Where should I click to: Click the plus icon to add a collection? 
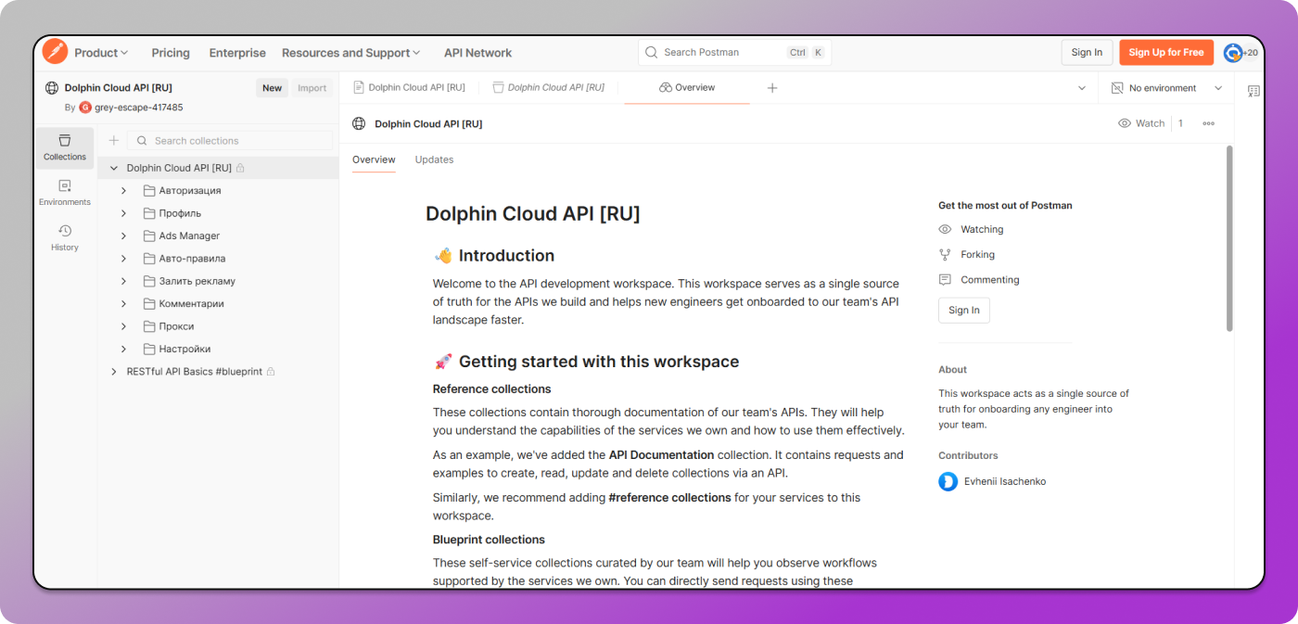[x=113, y=140]
